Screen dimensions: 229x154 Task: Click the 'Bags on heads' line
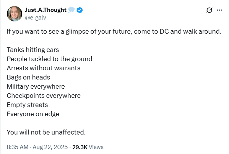click(28, 77)
